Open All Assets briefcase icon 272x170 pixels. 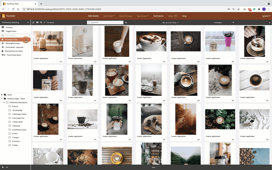pos(3,27)
